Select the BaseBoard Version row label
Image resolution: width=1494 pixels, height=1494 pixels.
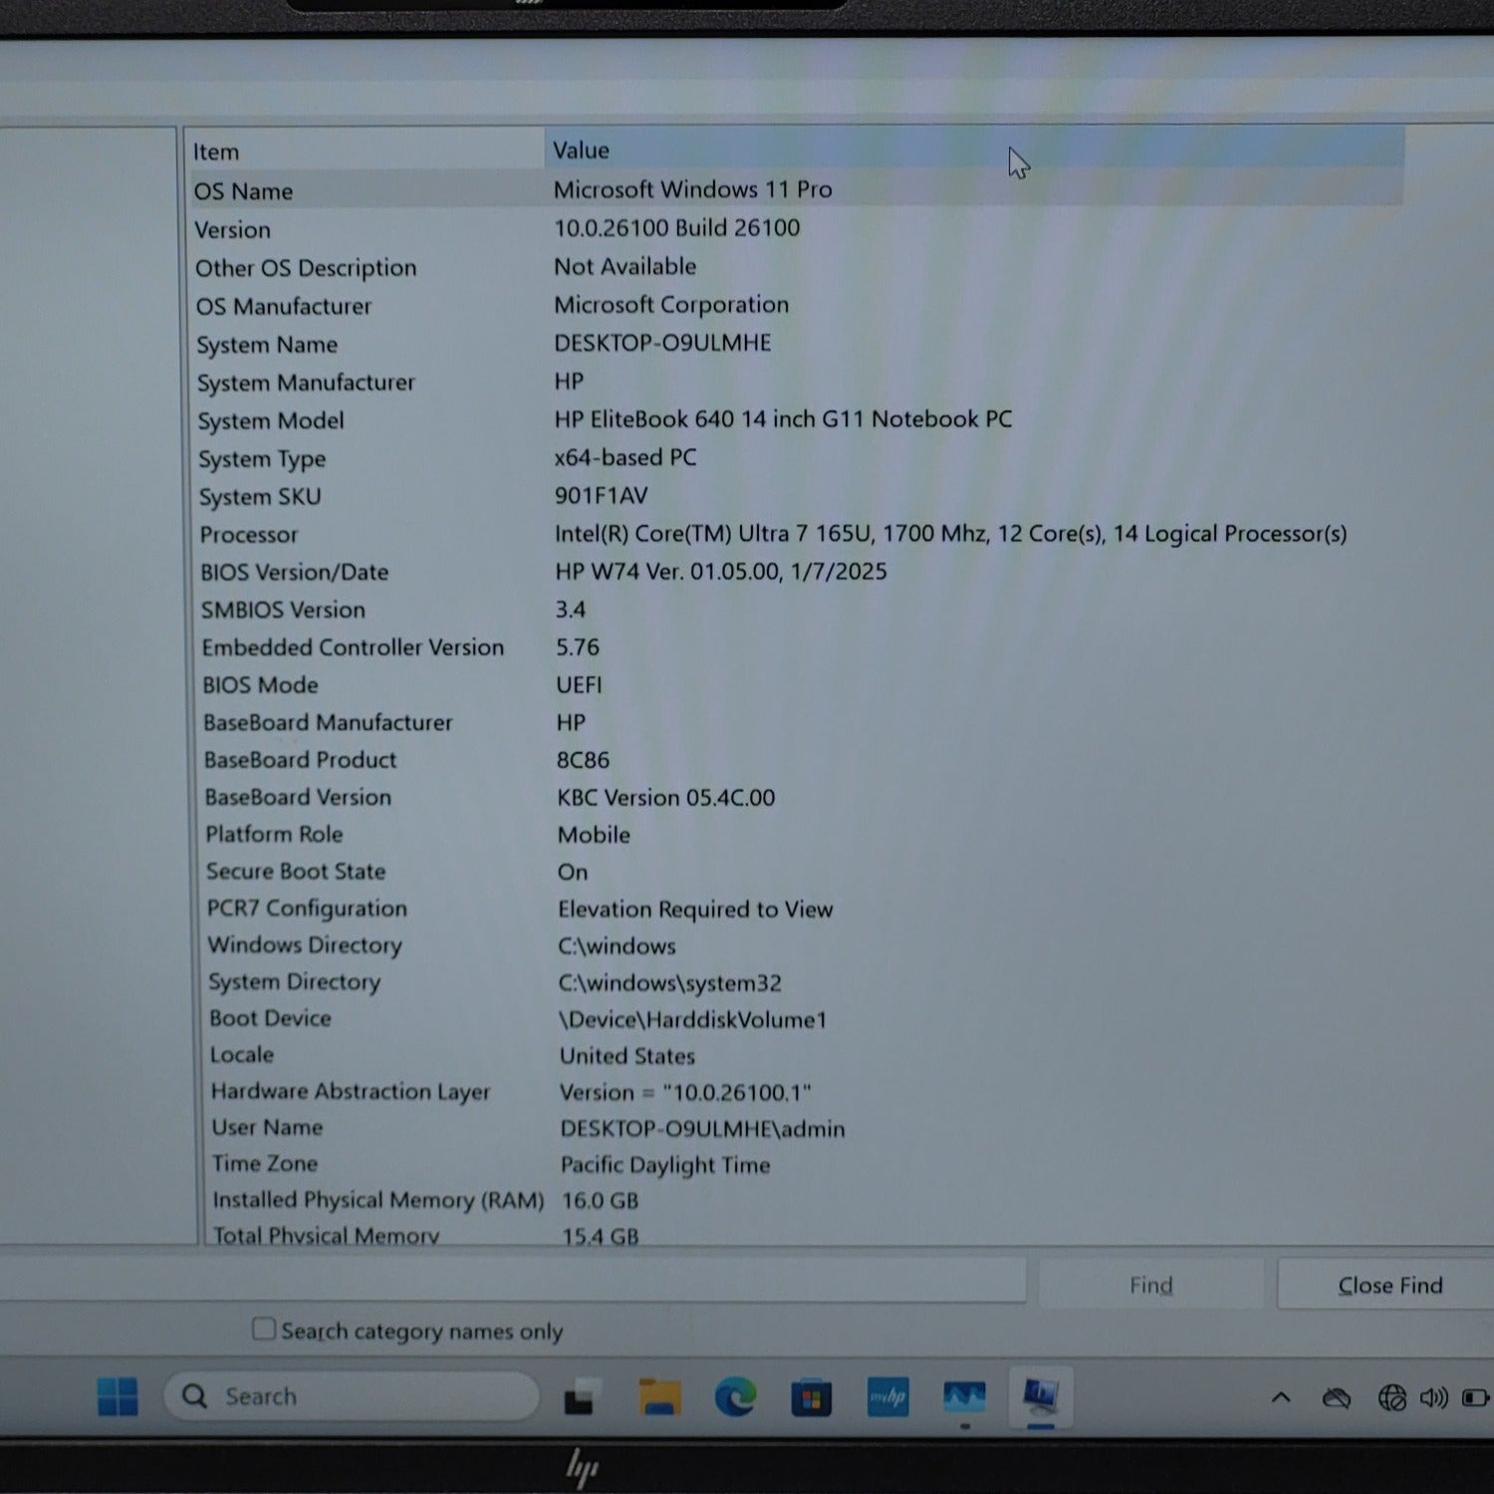click(x=299, y=797)
